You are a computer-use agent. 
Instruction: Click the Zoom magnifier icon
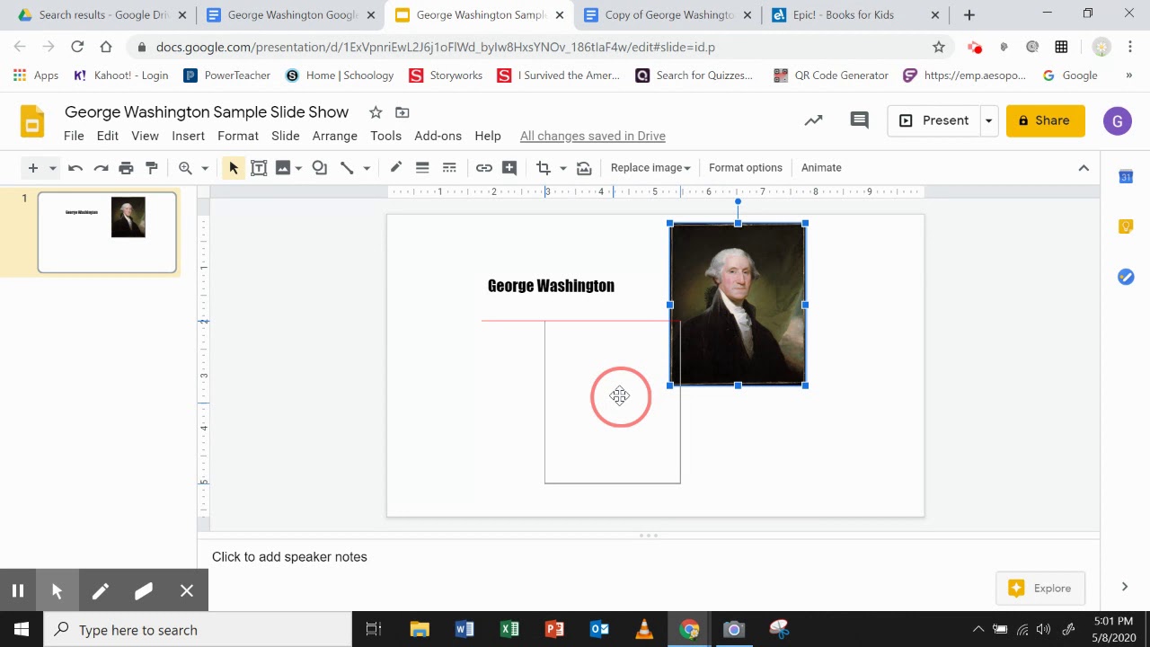tap(185, 168)
